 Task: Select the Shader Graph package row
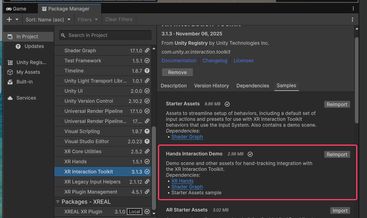click(103, 50)
